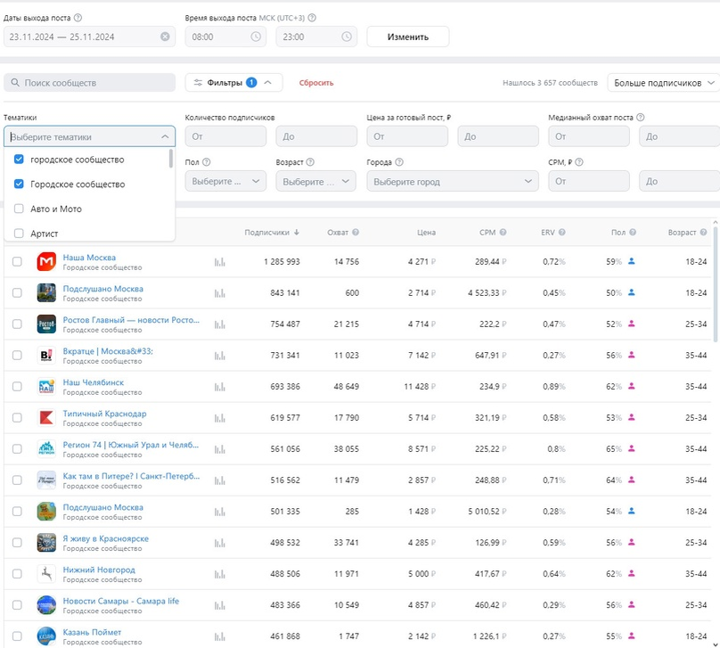
Task: Click the post date range field
Action: click(x=89, y=37)
